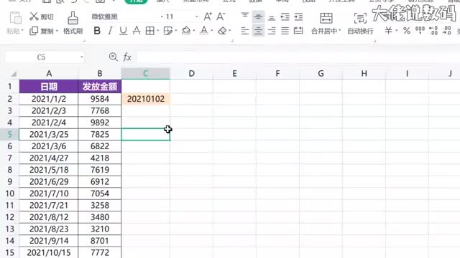Apply top vertical alignment
This screenshot has width=460, height=258.
click(x=244, y=16)
